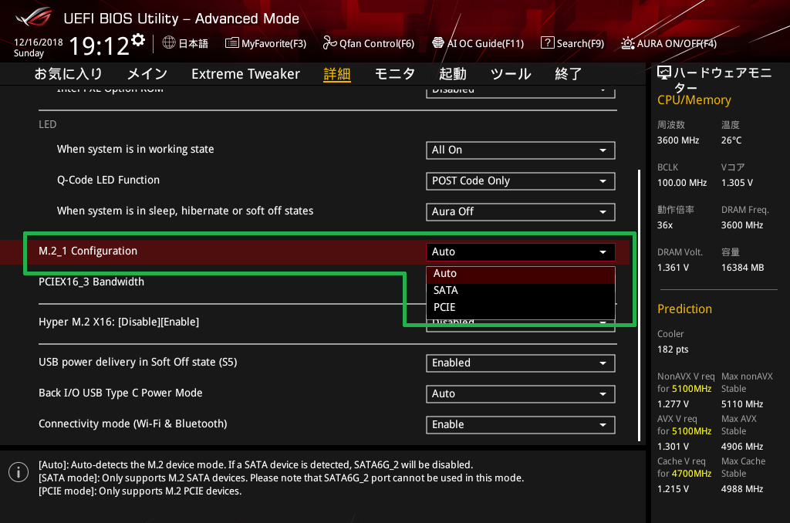This screenshot has height=523, width=790.
Task: Choose Auto in M.2_1 options list
Action: click(x=521, y=274)
